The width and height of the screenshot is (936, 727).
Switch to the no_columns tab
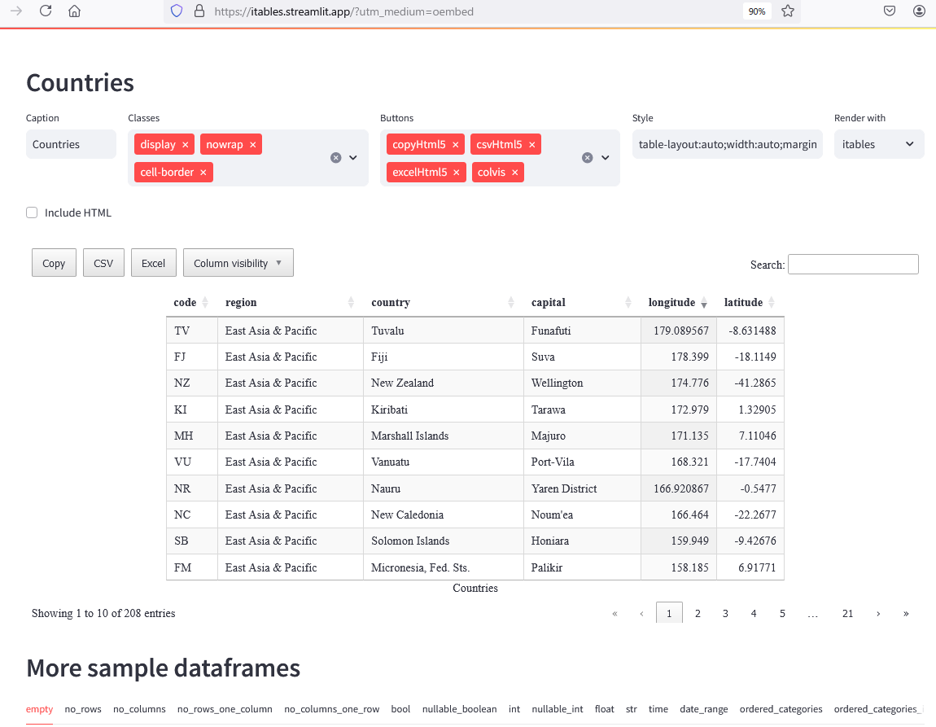tap(139, 709)
